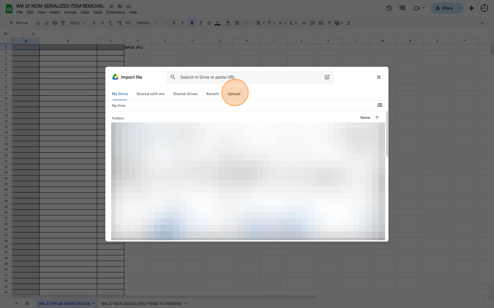This screenshot has width=494, height=308.
Task: Select the Recent tab
Action: click(212, 94)
